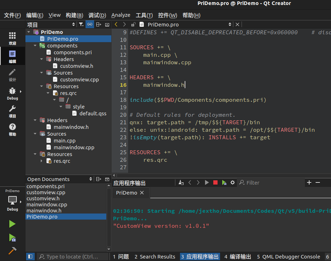This screenshot has width=331, height=261.
Task: Open the Analyze menu
Action: [x=121, y=15]
